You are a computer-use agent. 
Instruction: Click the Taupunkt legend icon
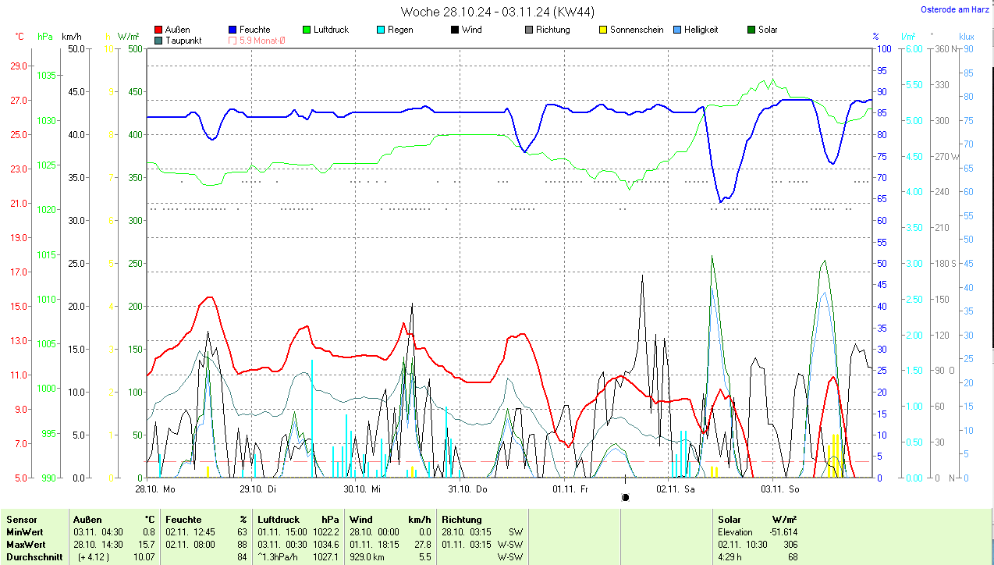click(159, 41)
